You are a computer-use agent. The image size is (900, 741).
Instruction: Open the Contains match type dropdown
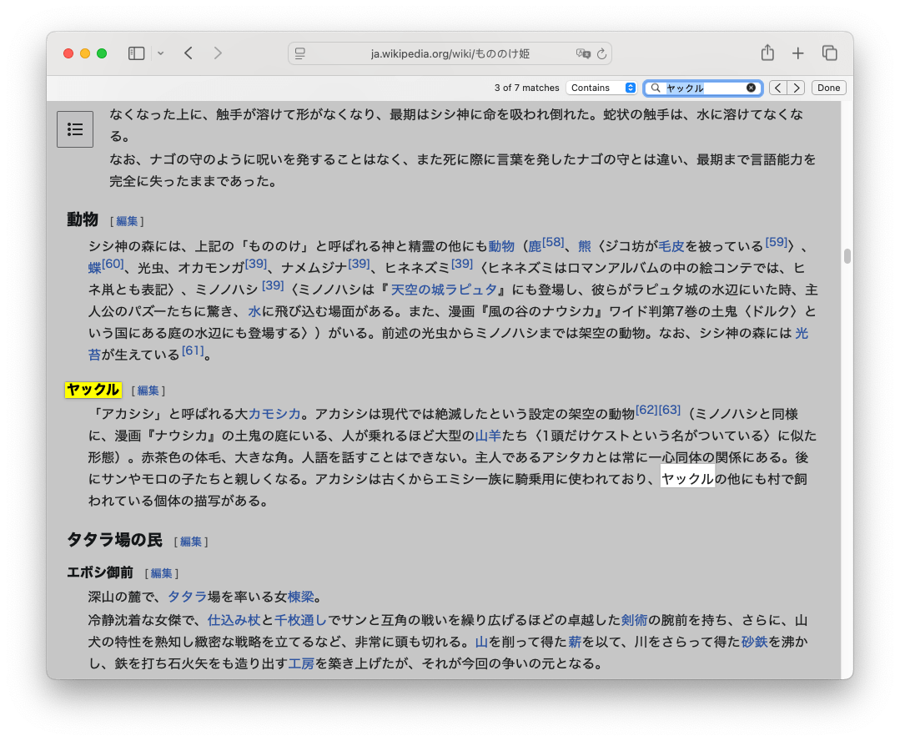(x=602, y=88)
